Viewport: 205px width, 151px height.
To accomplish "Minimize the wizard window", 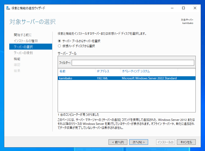I will tap(172, 8).
